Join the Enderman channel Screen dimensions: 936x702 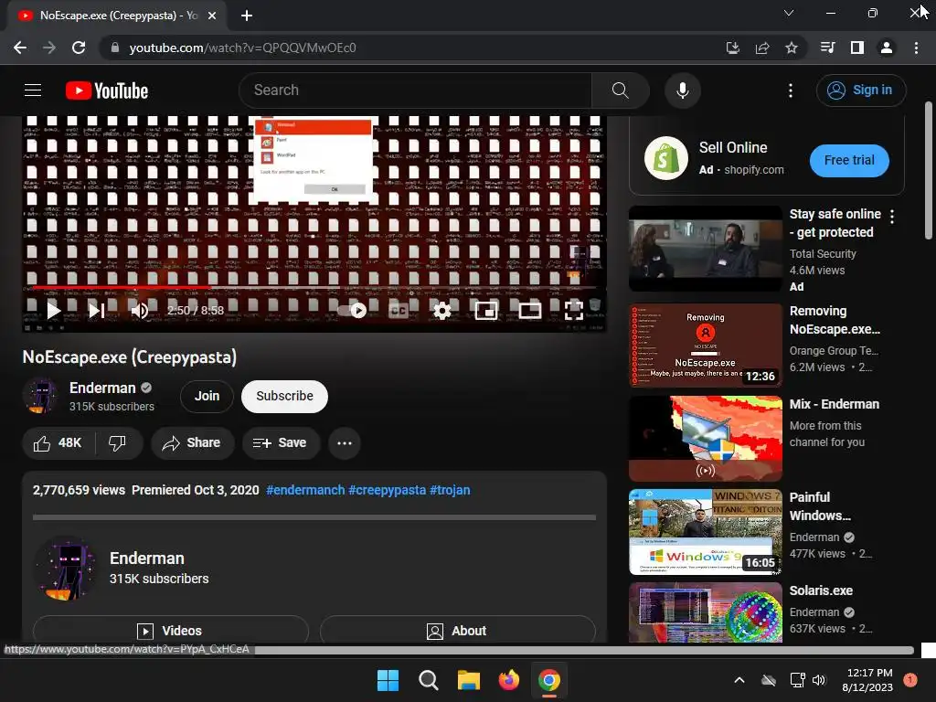point(207,397)
